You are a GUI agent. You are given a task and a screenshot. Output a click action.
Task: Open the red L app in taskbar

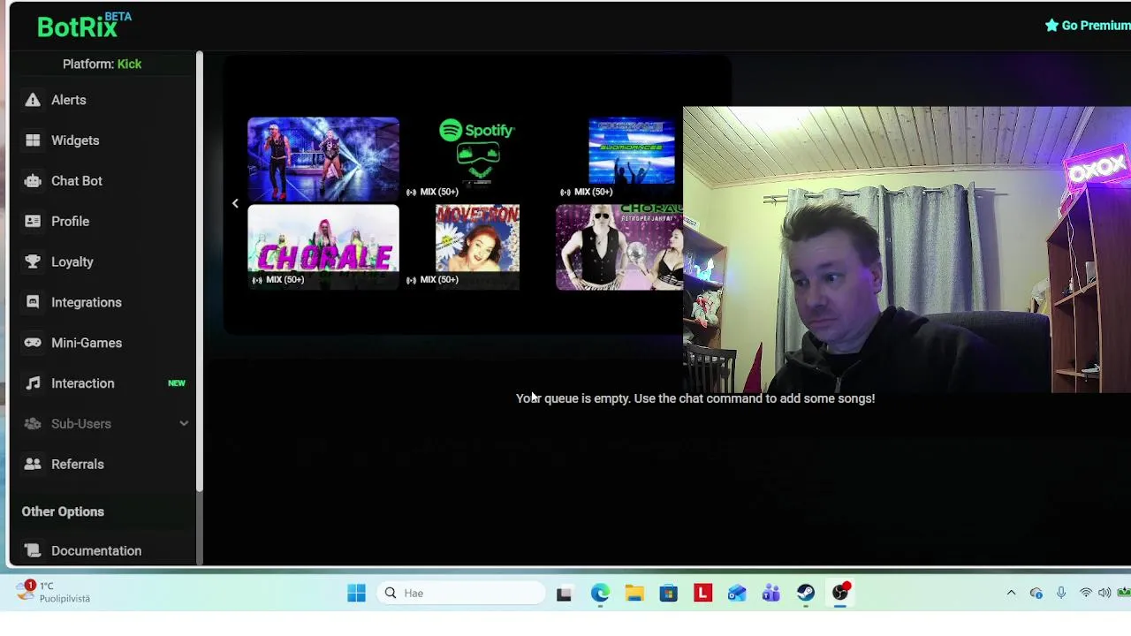[x=702, y=593]
